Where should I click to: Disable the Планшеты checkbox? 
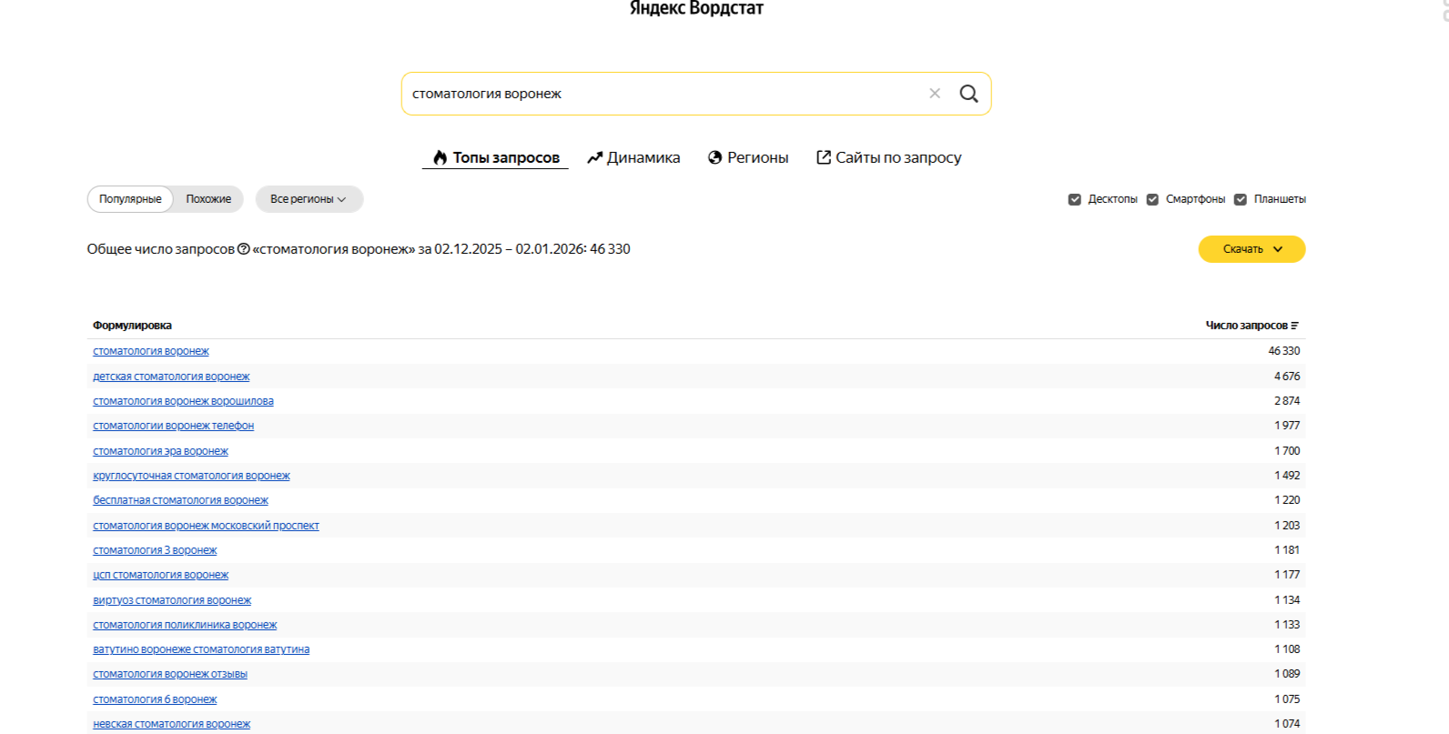[x=1240, y=199]
